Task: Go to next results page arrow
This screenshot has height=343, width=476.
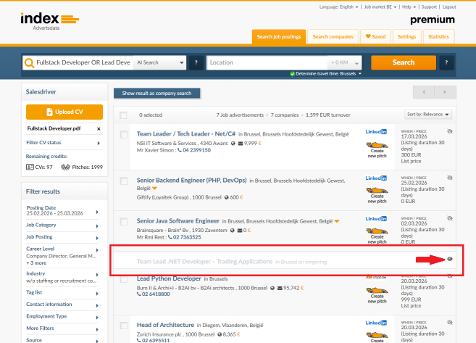Action: coord(445,92)
